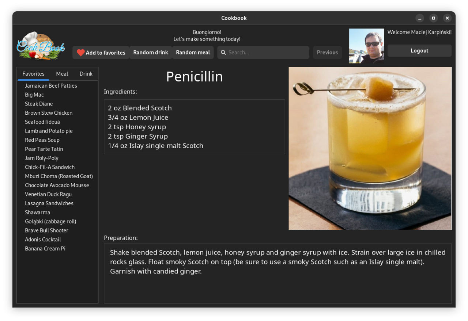
Task: Click ingredient 2 tsp Ginger Syrup
Action: point(138,136)
